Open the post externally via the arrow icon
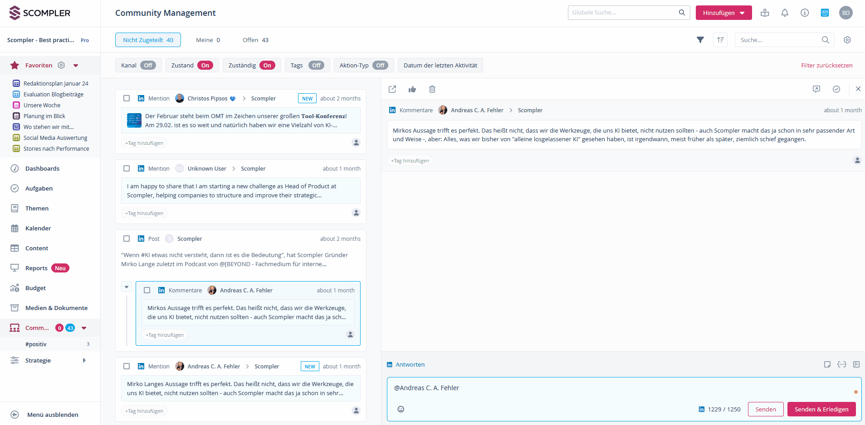865x425 pixels. (x=392, y=89)
